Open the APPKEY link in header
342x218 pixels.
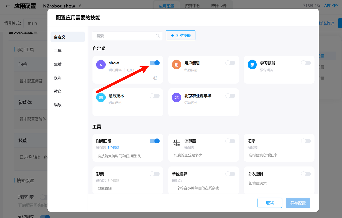click(x=331, y=6)
